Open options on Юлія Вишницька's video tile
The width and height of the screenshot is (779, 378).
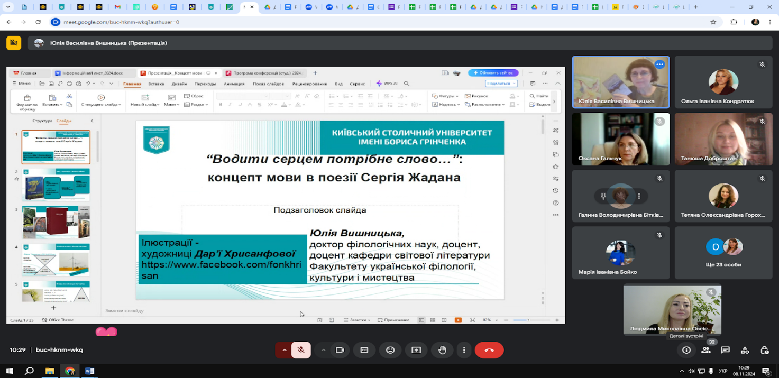659,64
